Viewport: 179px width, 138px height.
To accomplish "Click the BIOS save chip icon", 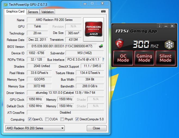I will coord(101,46).
